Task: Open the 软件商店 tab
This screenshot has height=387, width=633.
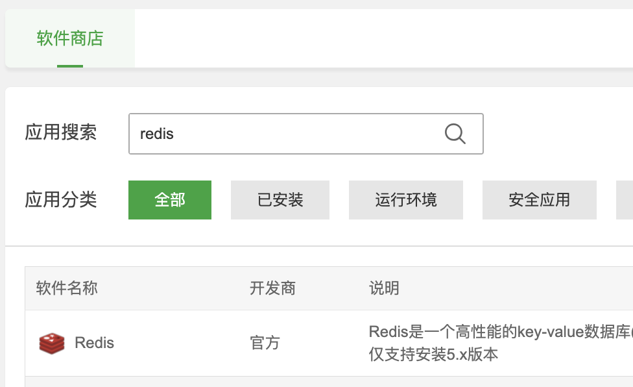Action: tap(70, 38)
